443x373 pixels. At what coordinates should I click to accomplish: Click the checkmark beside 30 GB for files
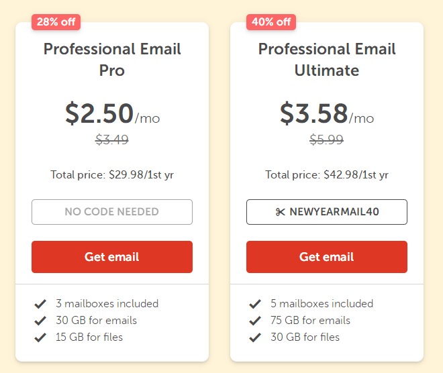(x=255, y=337)
